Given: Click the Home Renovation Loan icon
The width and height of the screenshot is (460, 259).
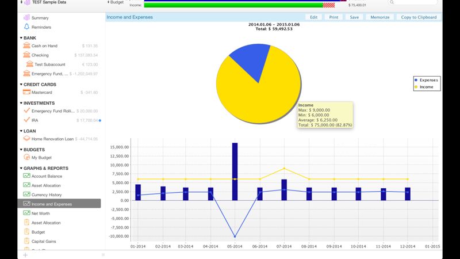Looking at the screenshot, I should click(26, 138).
